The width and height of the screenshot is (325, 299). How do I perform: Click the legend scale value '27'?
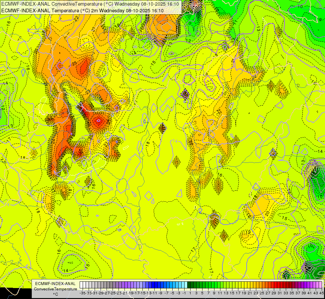pos(268,293)
